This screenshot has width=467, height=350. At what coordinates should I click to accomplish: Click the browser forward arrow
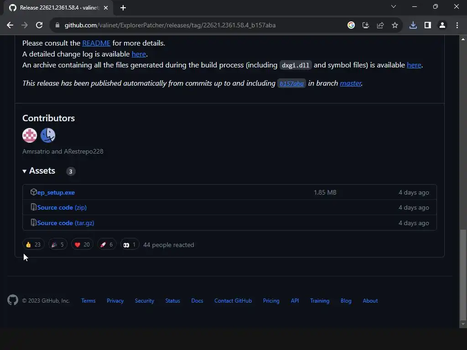click(x=25, y=26)
